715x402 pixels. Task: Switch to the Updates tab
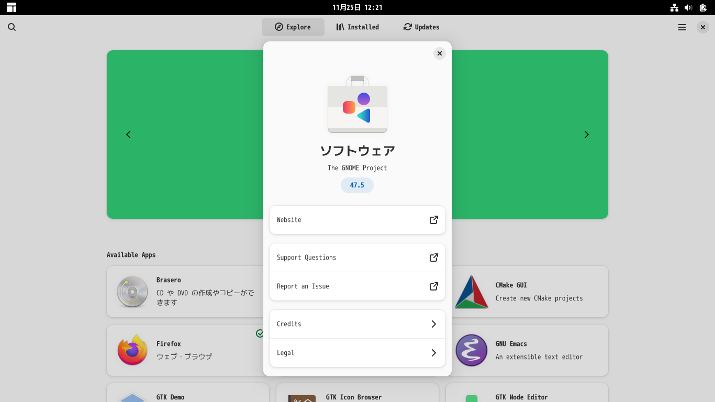(x=421, y=27)
